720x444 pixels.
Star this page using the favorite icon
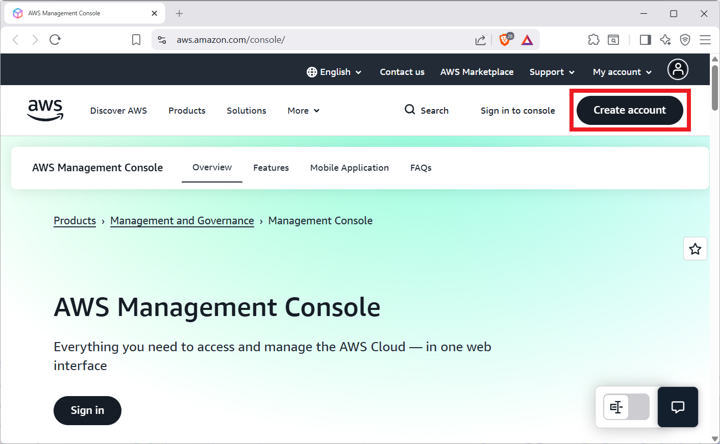click(695, 248)
